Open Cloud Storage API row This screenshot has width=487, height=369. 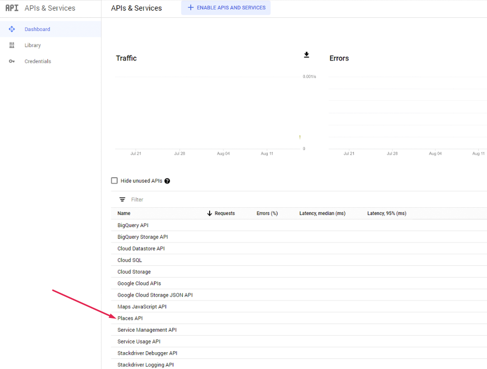pyautogui.click(x=134, y=272)
